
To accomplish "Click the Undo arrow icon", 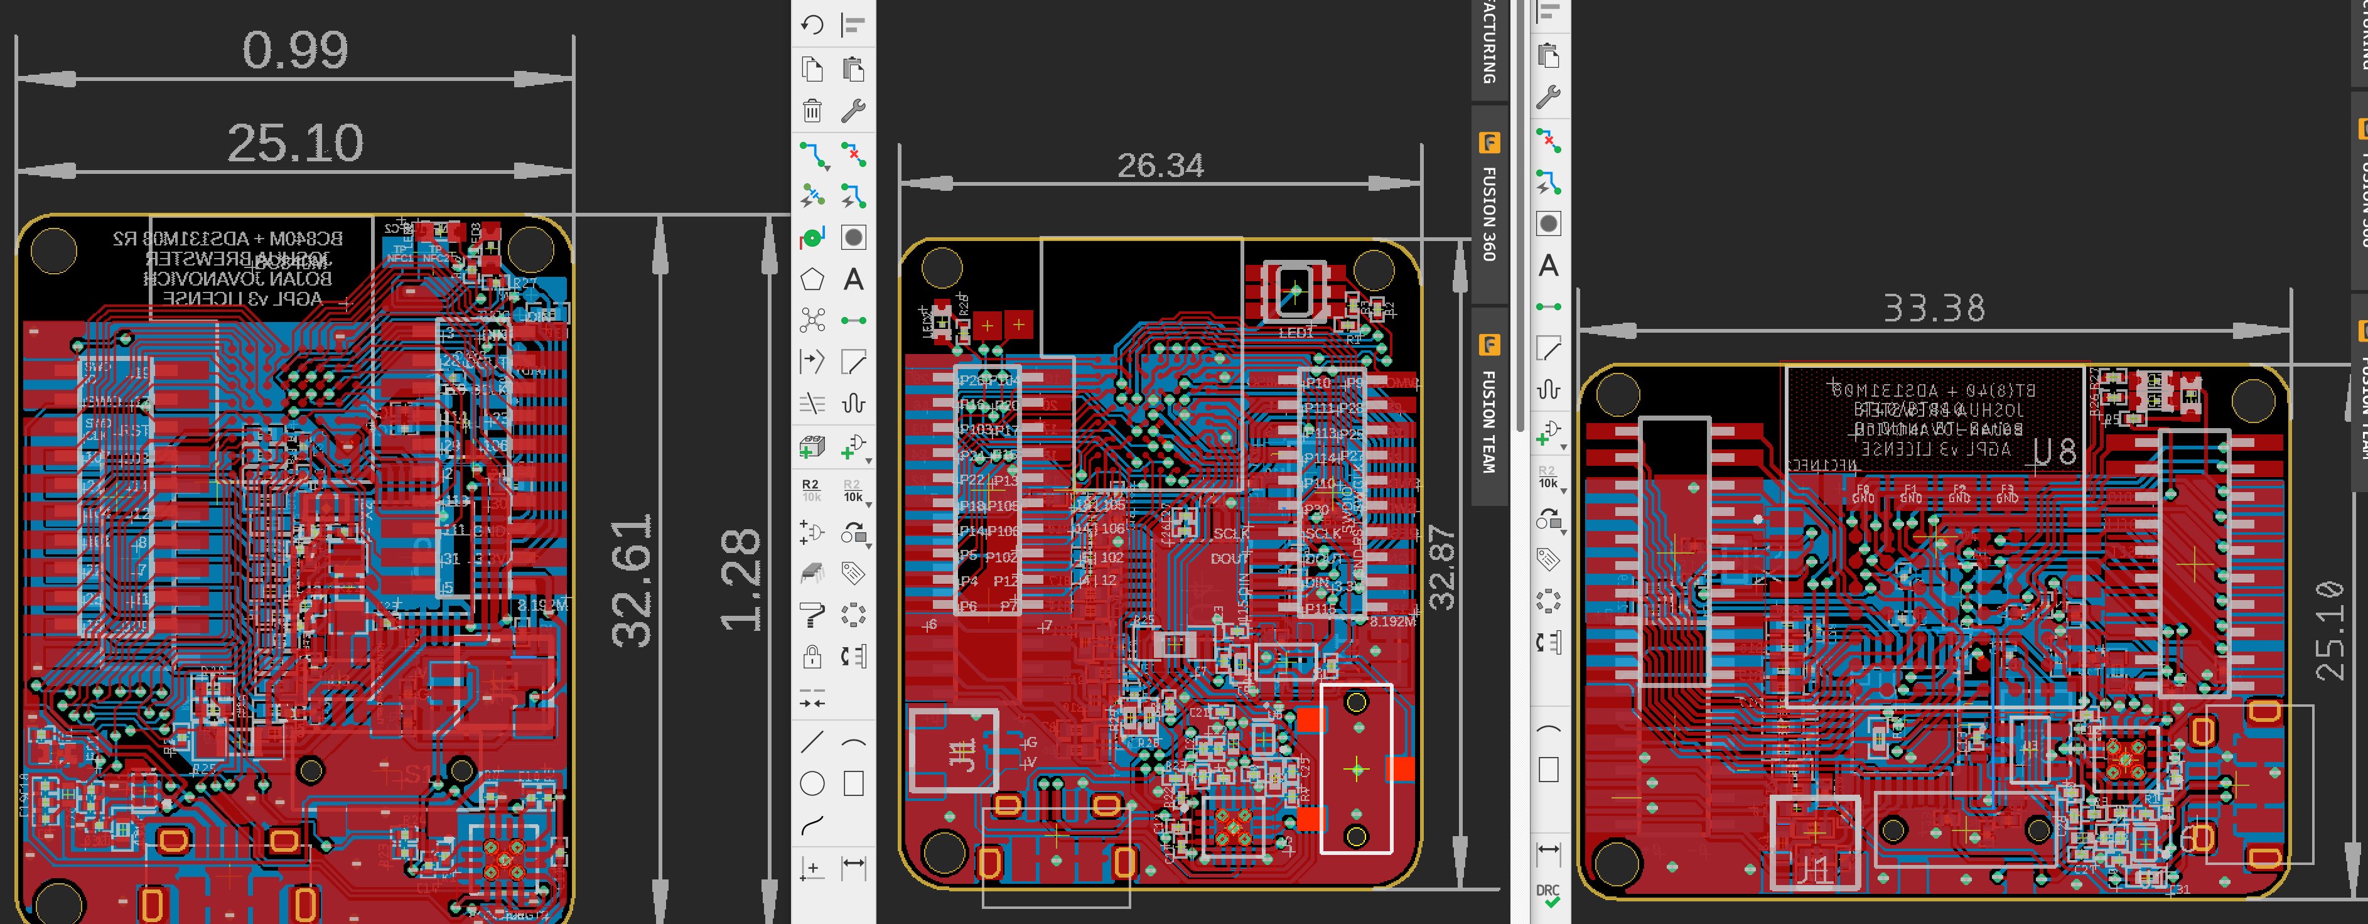I will 812,25.
